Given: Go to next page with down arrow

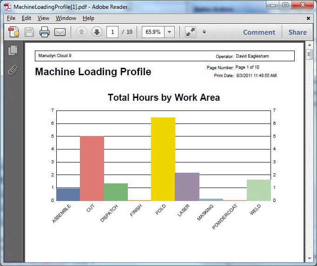Looking at the screenshot, I should [97, 32].
